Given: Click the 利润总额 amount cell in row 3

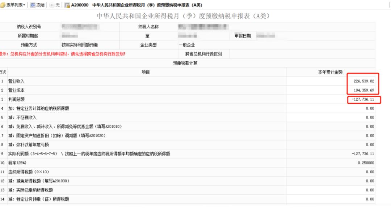Looking at the screenshot, I should [363, 99].
